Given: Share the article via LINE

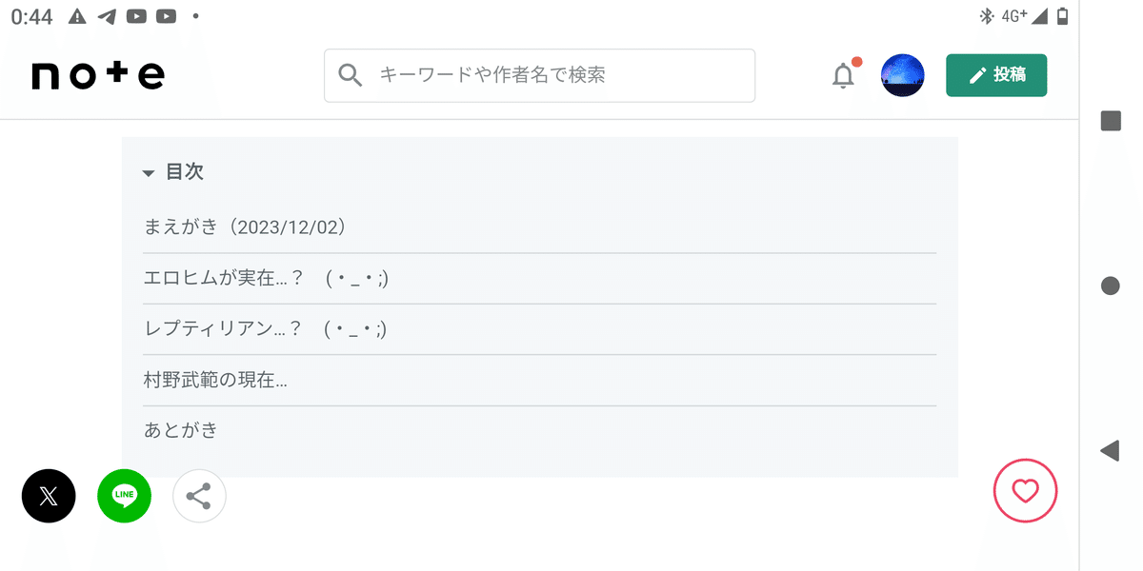Looking at the screenshot, I should (x=124, y=496).
